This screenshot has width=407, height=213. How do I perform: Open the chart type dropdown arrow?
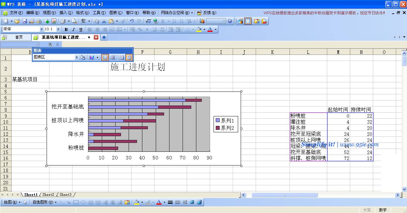[x=97, y=57]
